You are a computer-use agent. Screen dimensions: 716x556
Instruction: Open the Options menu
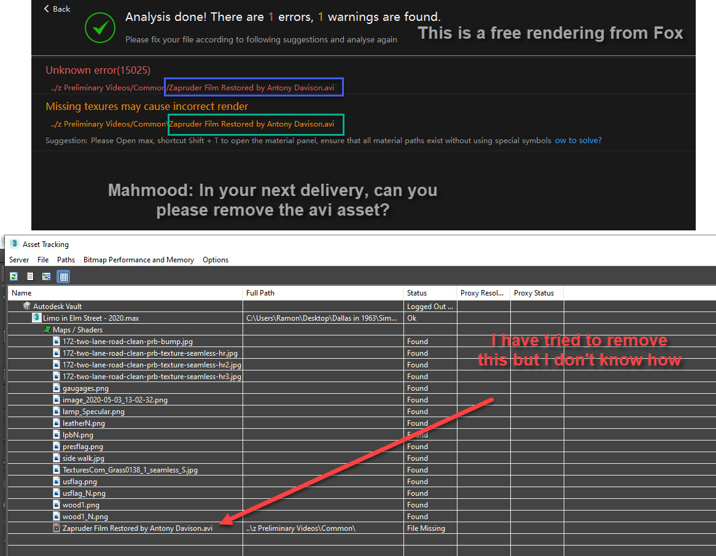coord(216,259)
